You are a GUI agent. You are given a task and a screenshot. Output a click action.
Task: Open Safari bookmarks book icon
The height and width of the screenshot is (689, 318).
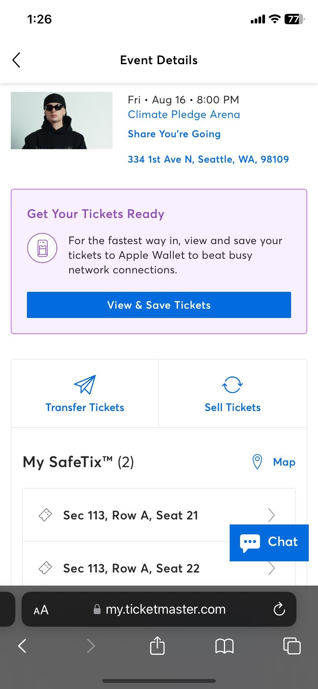[x=224, y=646]
